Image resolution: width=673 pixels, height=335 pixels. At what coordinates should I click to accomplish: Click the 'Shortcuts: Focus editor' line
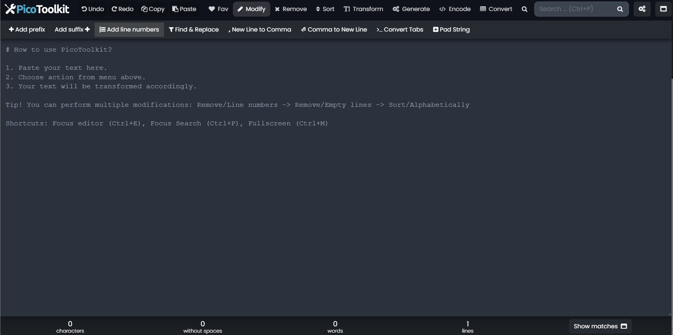[x=167, y=123]
